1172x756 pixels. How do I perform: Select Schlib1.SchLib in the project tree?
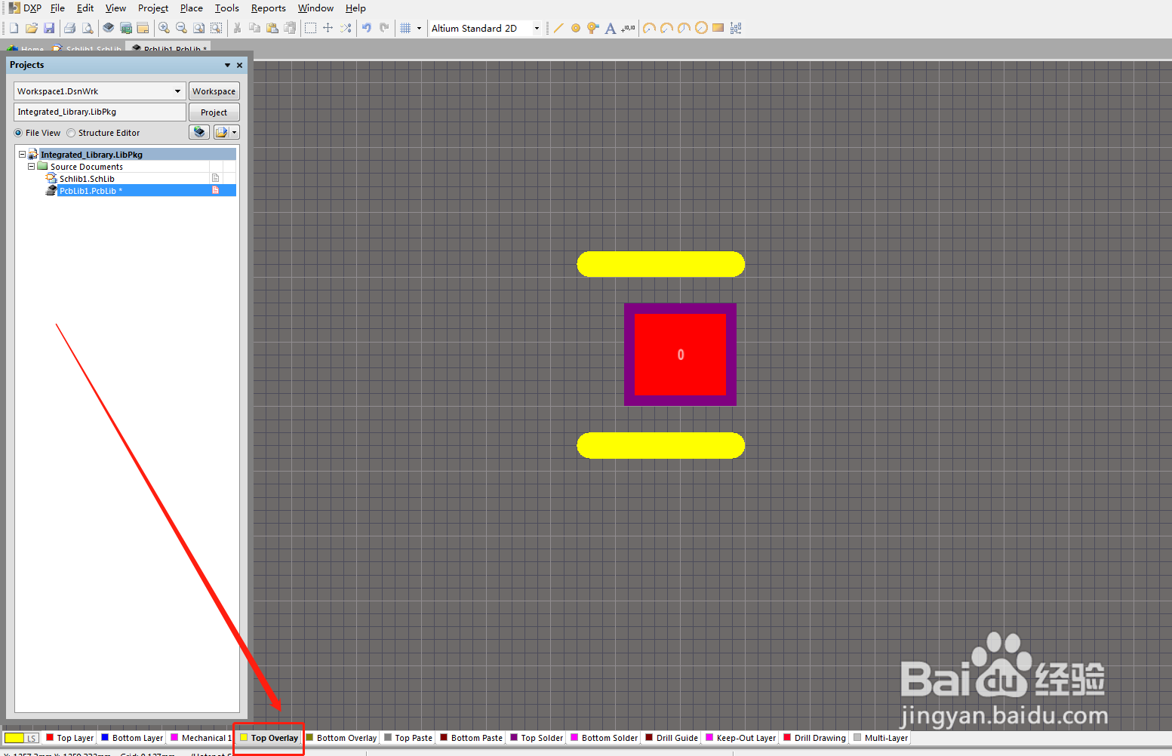point(87,179)
